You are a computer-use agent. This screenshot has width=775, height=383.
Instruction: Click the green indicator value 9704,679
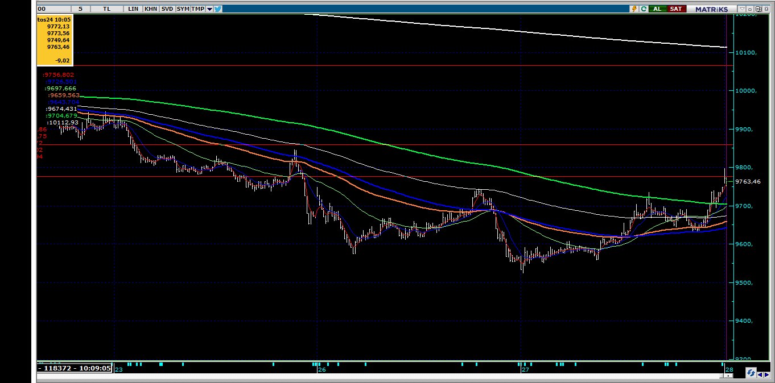click(x=61, y=116)
